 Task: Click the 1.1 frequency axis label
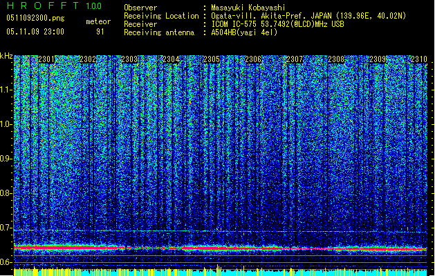(6, 90)
